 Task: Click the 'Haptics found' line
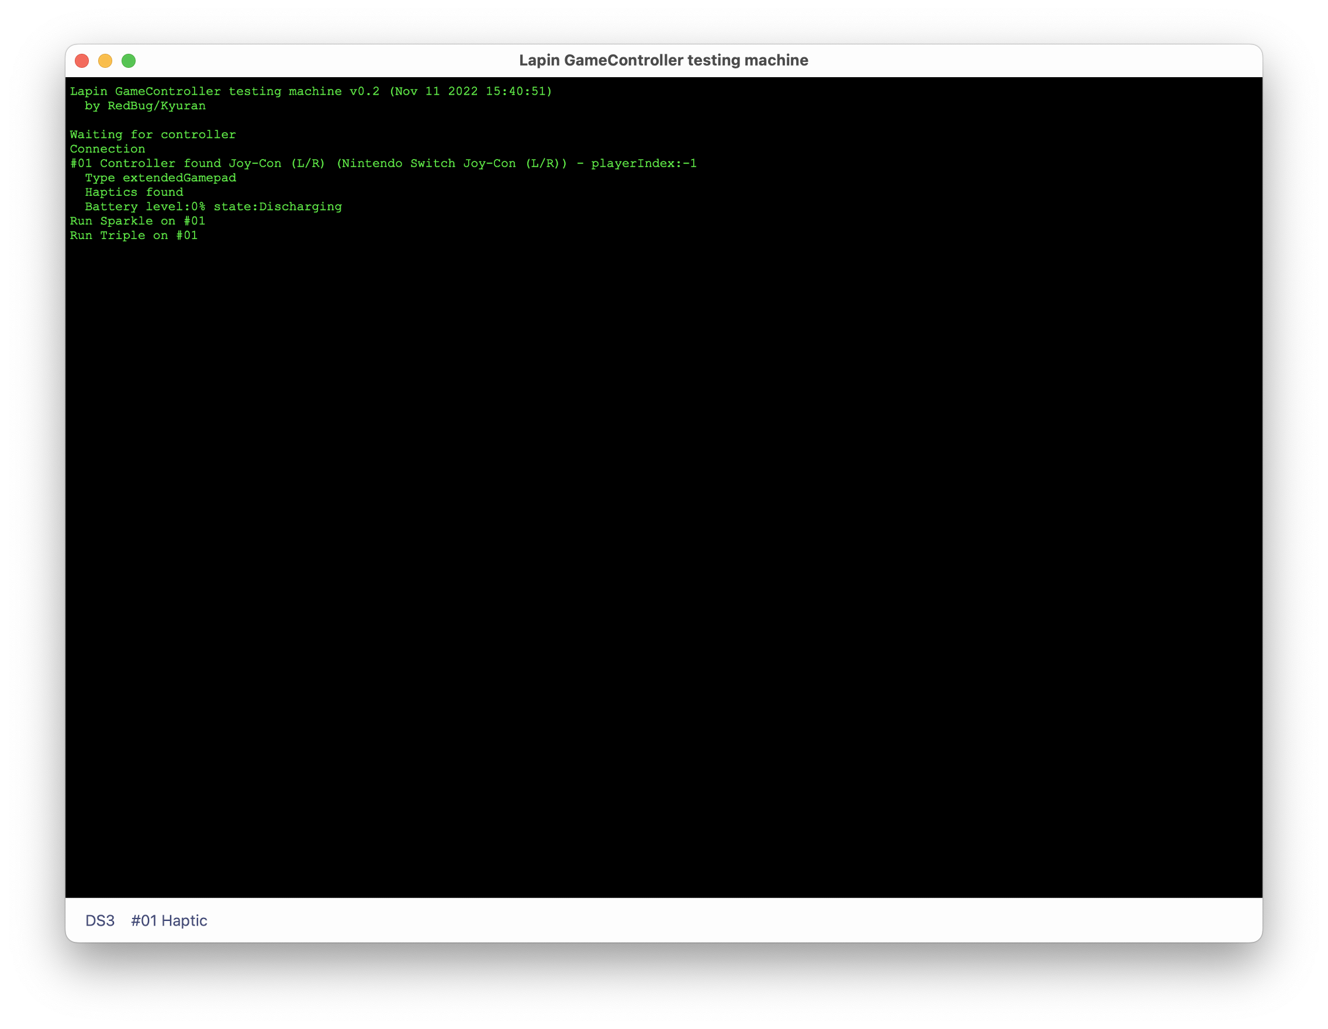point(134,192)
